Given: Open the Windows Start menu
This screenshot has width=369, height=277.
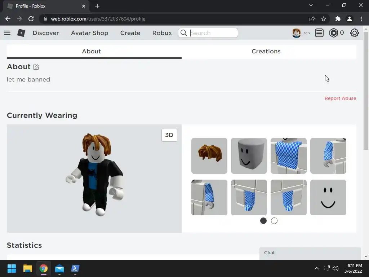Looking at the screenshot, I should pyautogui.click(x=12, y=268).
